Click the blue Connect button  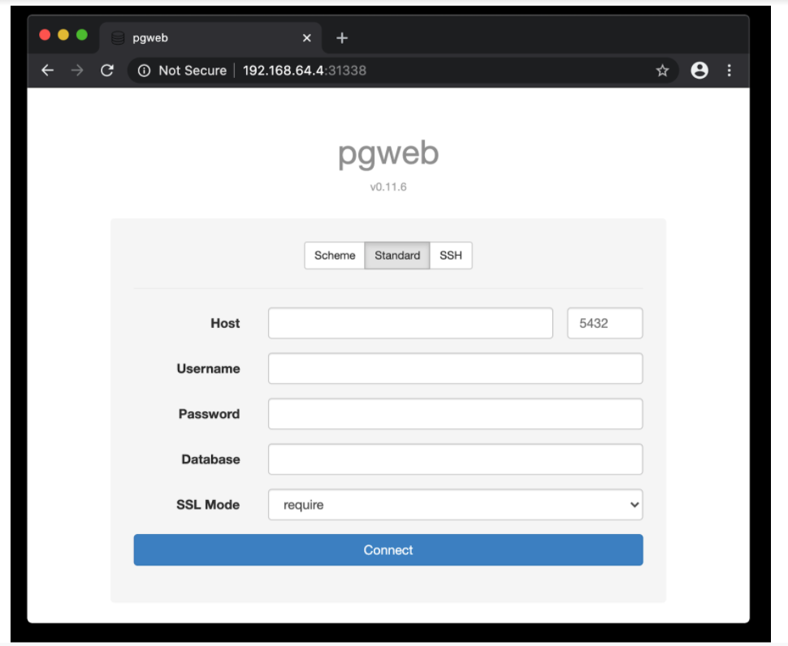388,550
